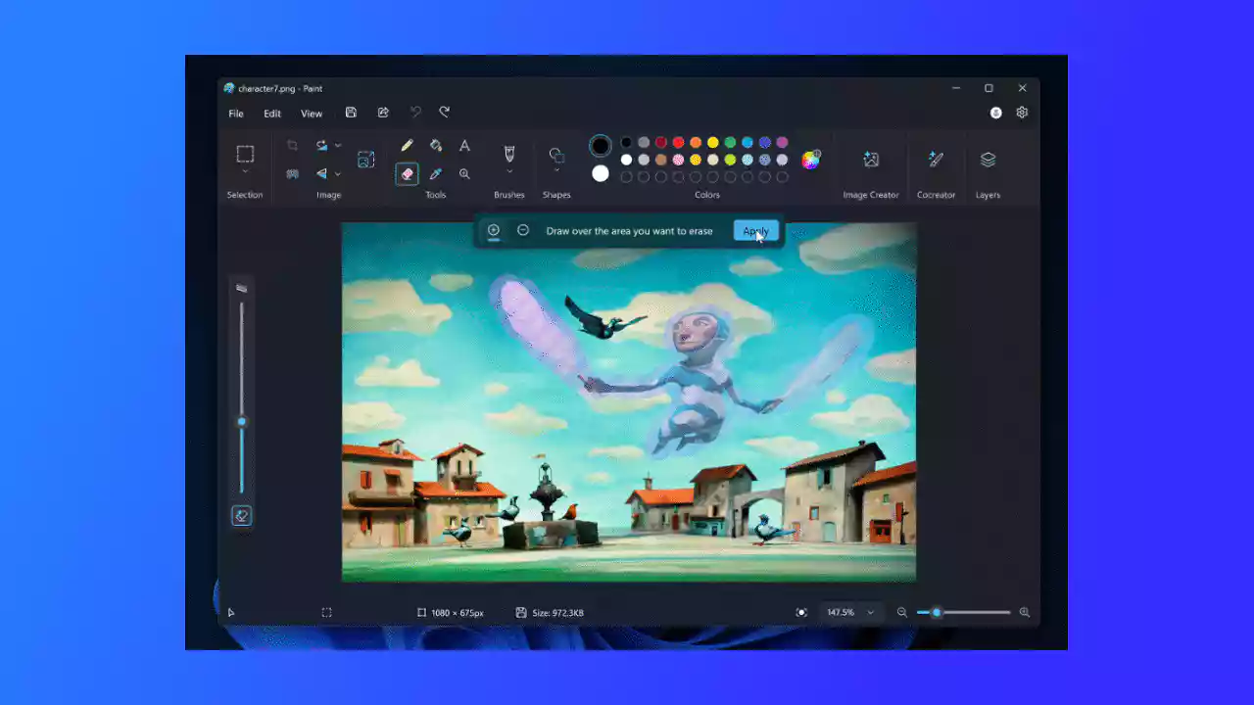Screen dimensions: 1254x705
Task: Expand the Brushes dropdown chevron
Action: tap(508, 170)
